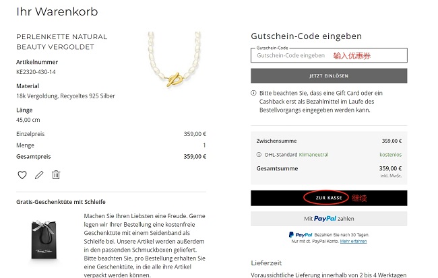Image resolution: width=438 pixels, height=278 pixels.
Task: Redeem voucher with Jetzt Einlösen button
Action: point(329,76)
